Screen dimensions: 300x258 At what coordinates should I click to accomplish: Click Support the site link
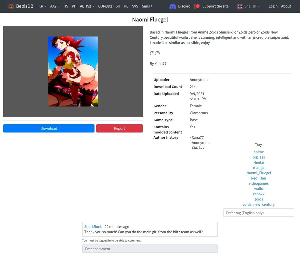tap(215, 6)
